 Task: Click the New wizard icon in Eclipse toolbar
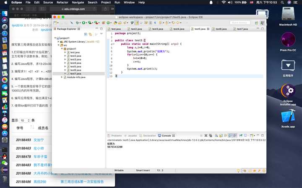(x=55, y=23)
